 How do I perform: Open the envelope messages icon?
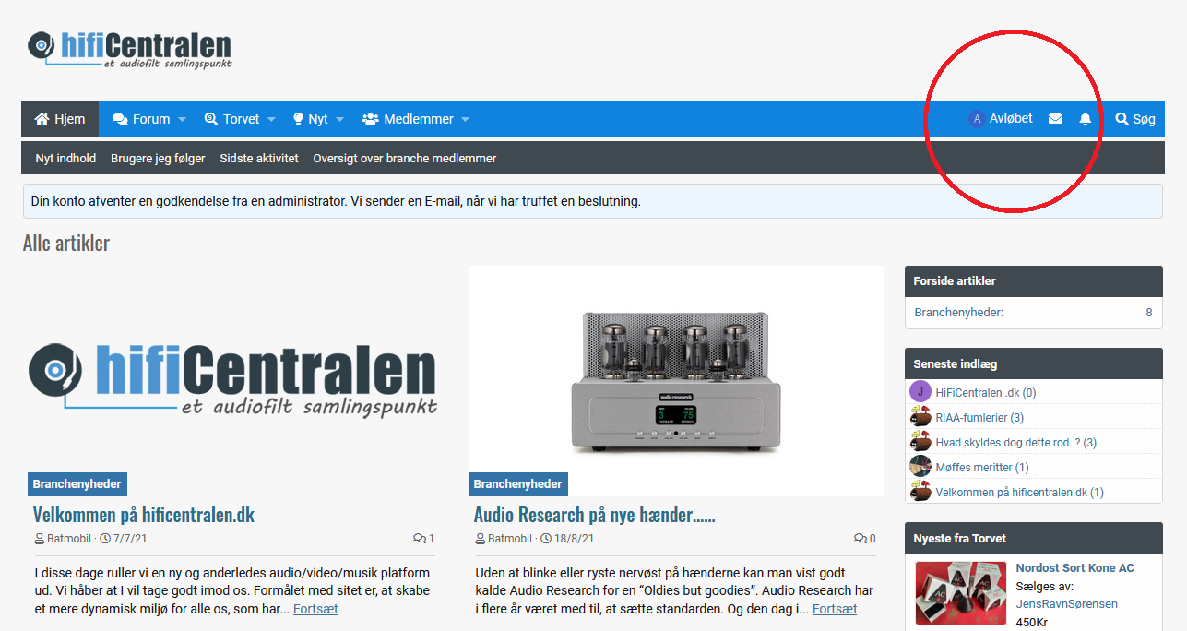1055,119
